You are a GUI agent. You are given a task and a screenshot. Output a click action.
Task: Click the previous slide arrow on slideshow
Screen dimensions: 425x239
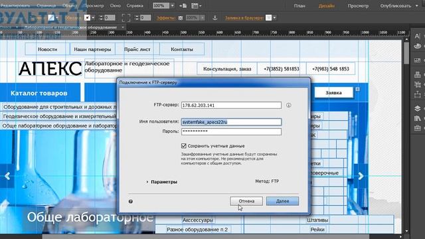tap(7, 176)
